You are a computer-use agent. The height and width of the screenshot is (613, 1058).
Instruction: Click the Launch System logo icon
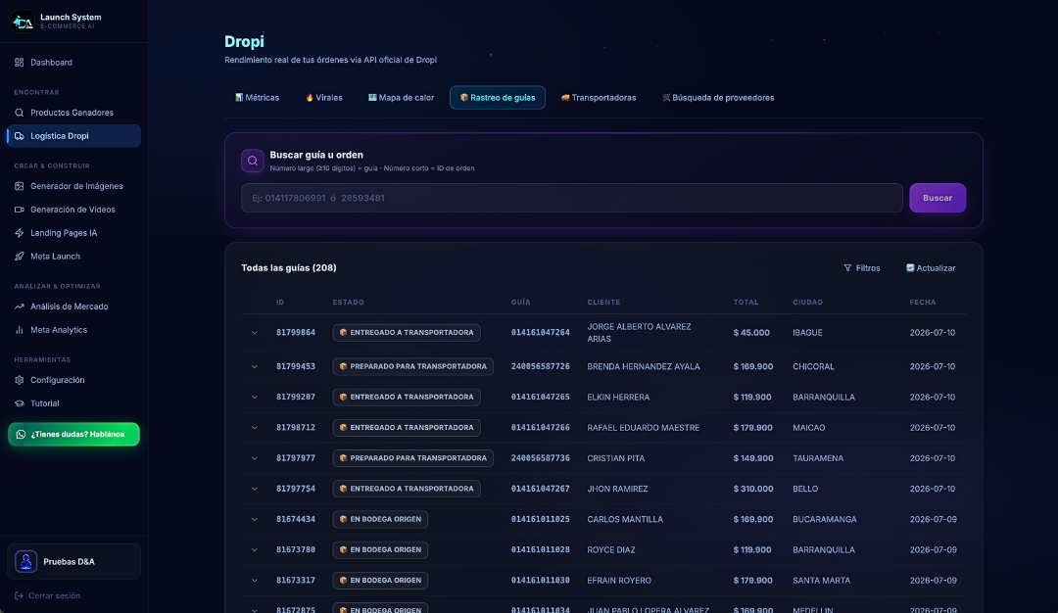point(23,22)
